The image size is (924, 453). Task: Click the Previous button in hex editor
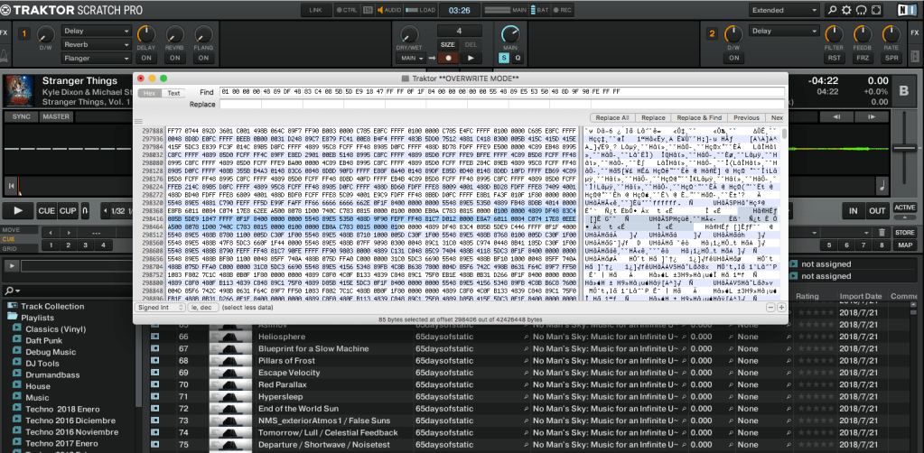(747, 118)
